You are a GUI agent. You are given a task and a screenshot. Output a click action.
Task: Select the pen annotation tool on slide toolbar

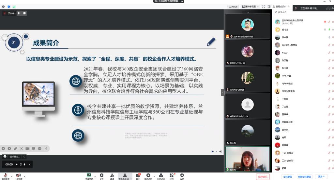click(x=15, y=148)
